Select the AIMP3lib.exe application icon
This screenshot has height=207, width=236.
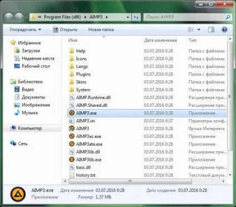(x=72, y=160)
